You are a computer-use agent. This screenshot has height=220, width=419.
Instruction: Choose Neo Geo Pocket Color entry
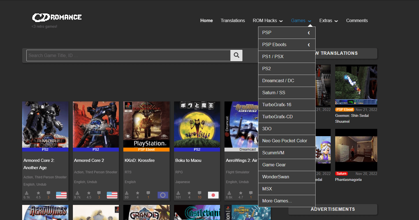click(x=287, y=141)
